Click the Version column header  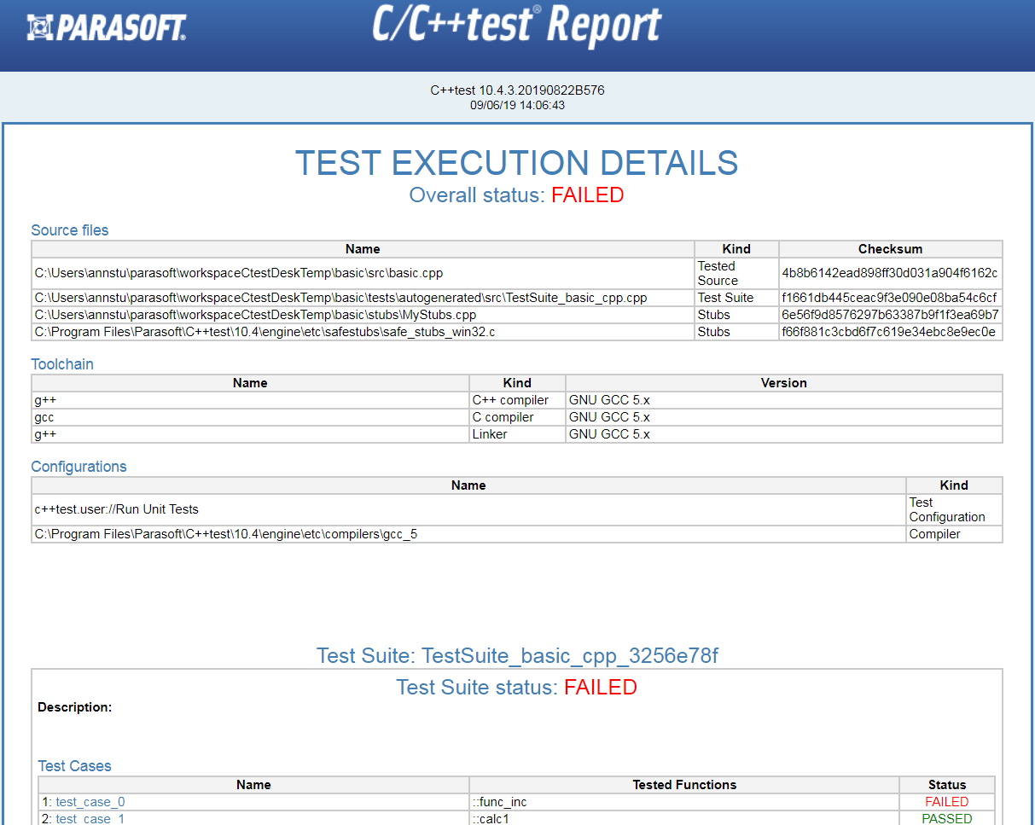tap(784, 383)
